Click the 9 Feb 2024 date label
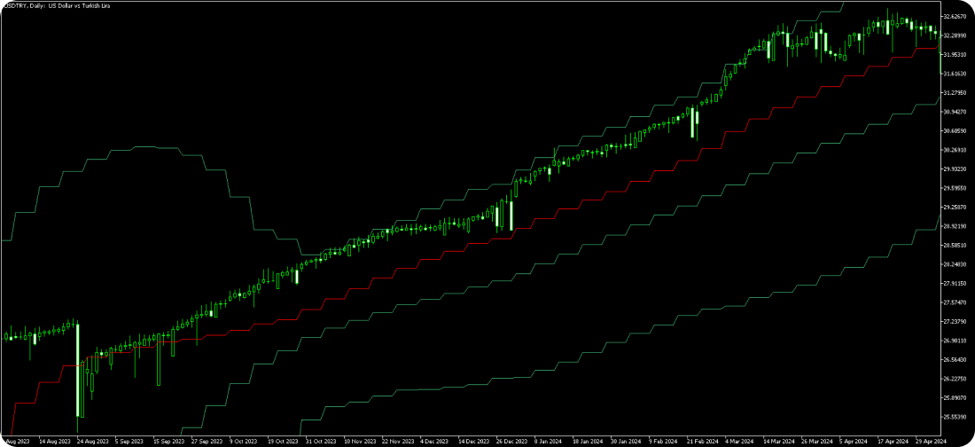 pos(662,440)
